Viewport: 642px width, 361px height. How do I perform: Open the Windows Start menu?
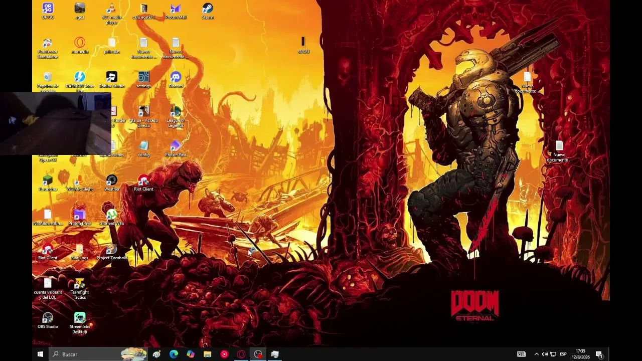point(40,354)
